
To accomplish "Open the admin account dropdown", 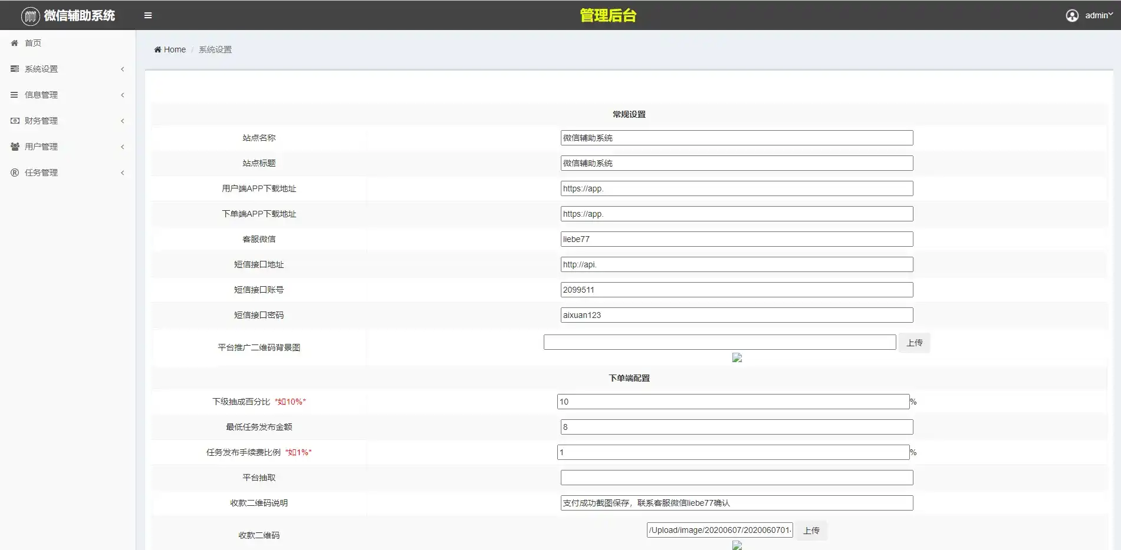I will (1099, 15).
